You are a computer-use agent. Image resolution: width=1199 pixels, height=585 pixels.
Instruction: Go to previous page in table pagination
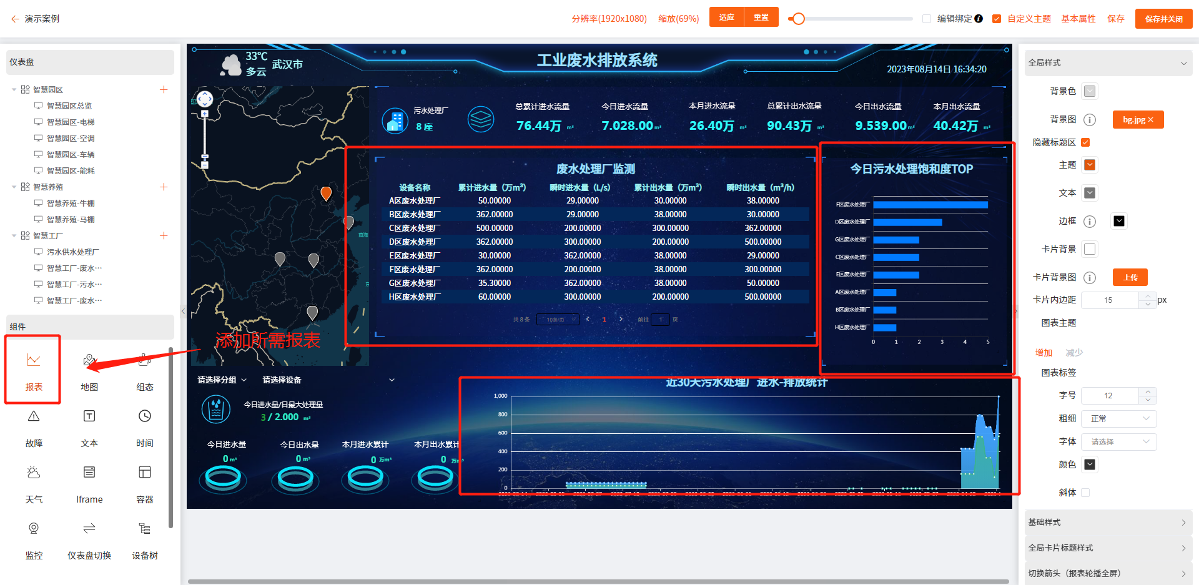[588, 319]
